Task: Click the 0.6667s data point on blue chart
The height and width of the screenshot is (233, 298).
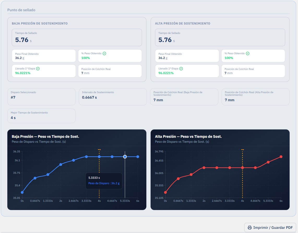Action: pos(35,178)
